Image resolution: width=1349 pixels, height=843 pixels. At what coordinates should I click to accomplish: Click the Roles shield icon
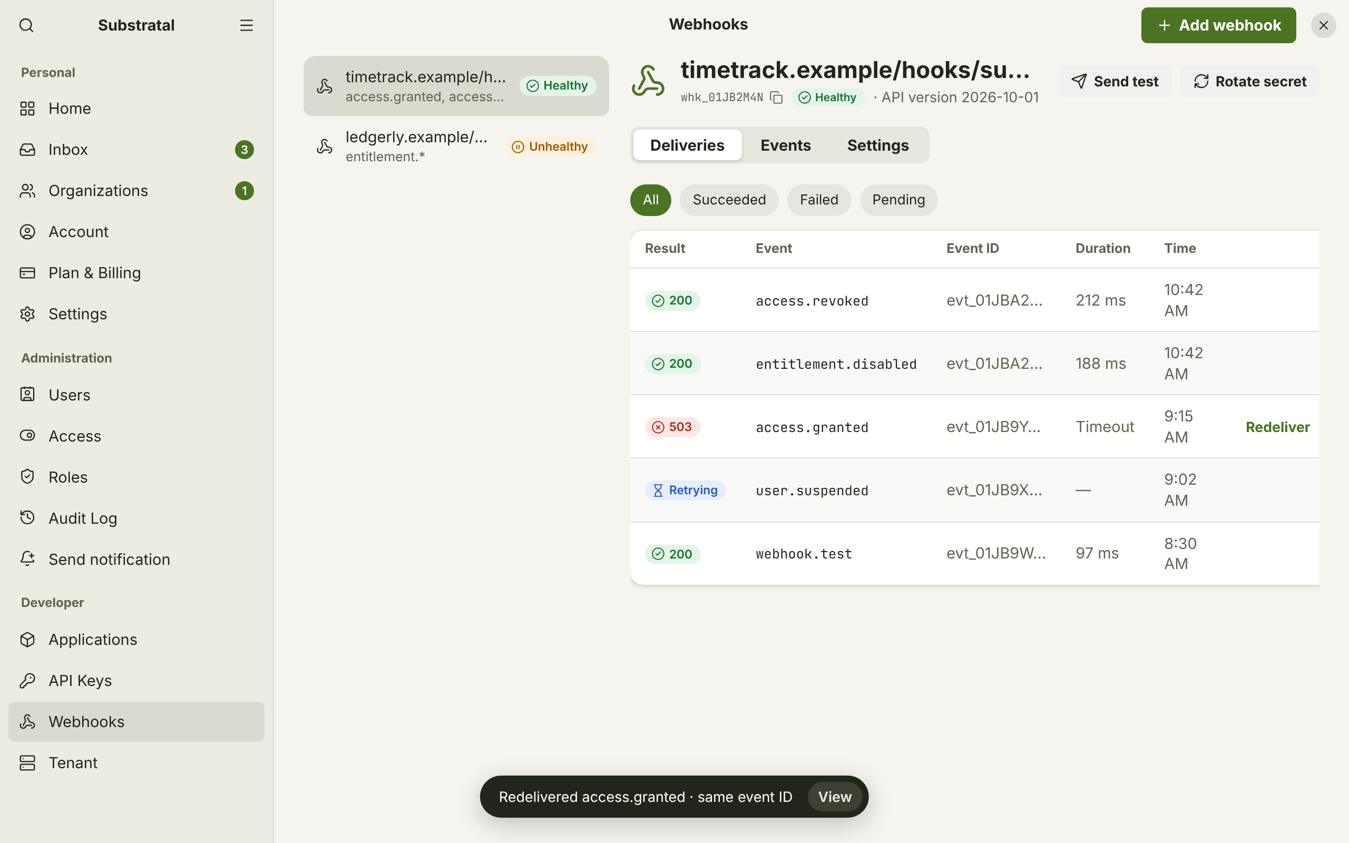coord(27,477)
